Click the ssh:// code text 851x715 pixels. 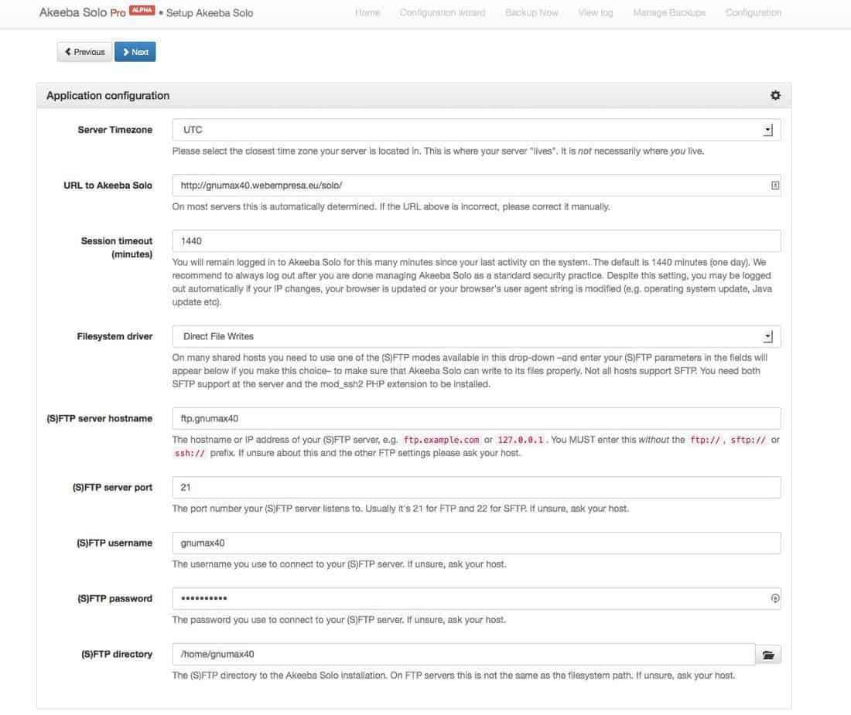190,453
